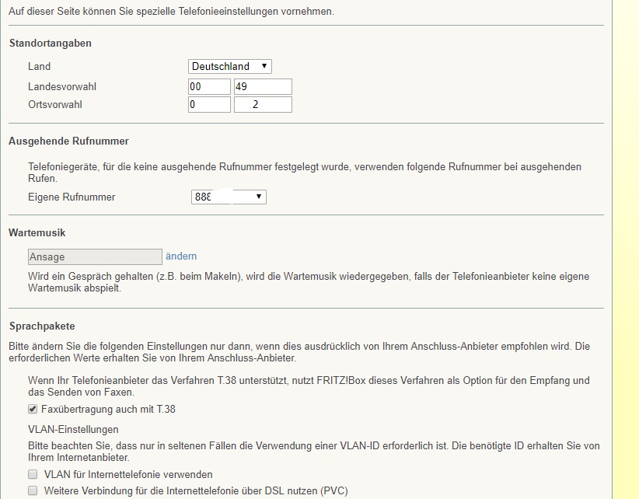Select the Ortsvorwahl prefix field with 0

(x=209, y=104)
